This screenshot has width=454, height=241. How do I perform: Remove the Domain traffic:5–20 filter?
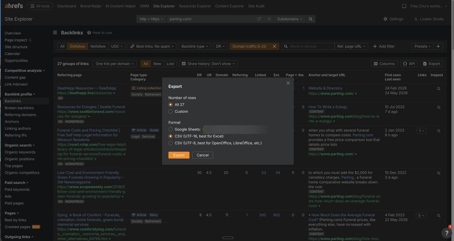click(x=274, y=46)
